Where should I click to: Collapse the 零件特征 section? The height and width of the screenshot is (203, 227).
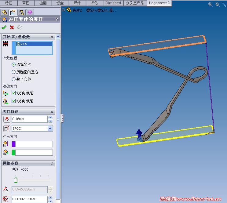(x=52, y=112)
